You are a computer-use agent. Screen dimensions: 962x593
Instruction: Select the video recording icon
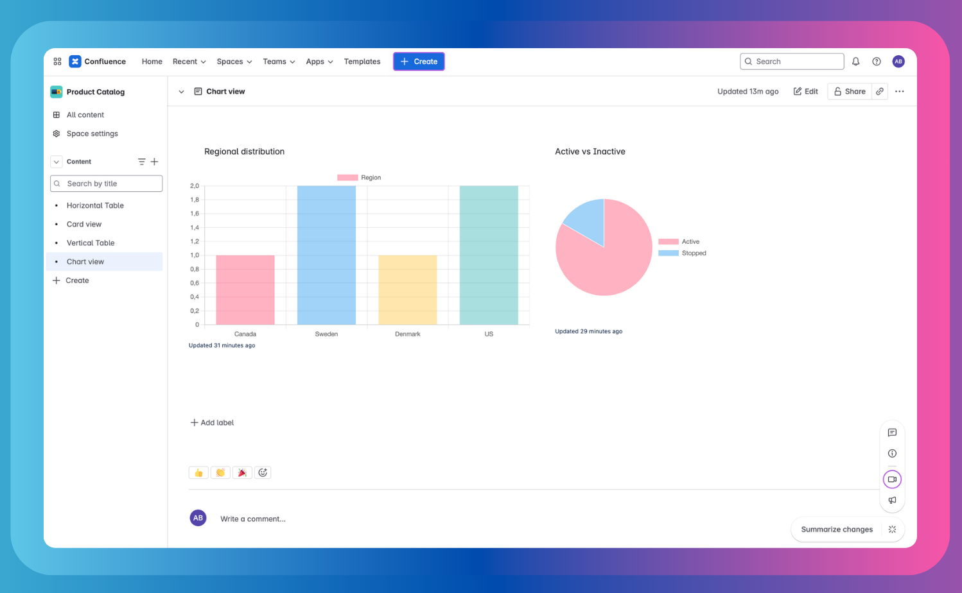892,479
